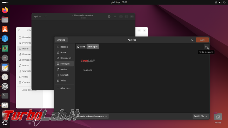Open Terminal from the dock
The width and height of the screenshot is (228, 128).
(x=5, y=96)
